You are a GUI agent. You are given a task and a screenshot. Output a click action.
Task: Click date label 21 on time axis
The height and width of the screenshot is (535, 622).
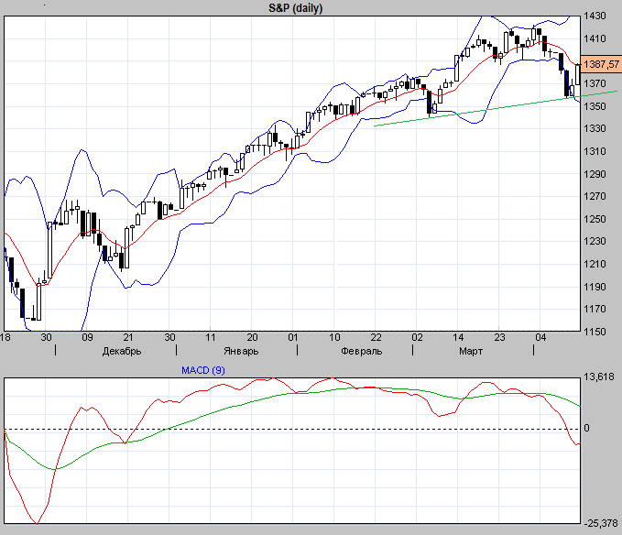click(127, 337)
